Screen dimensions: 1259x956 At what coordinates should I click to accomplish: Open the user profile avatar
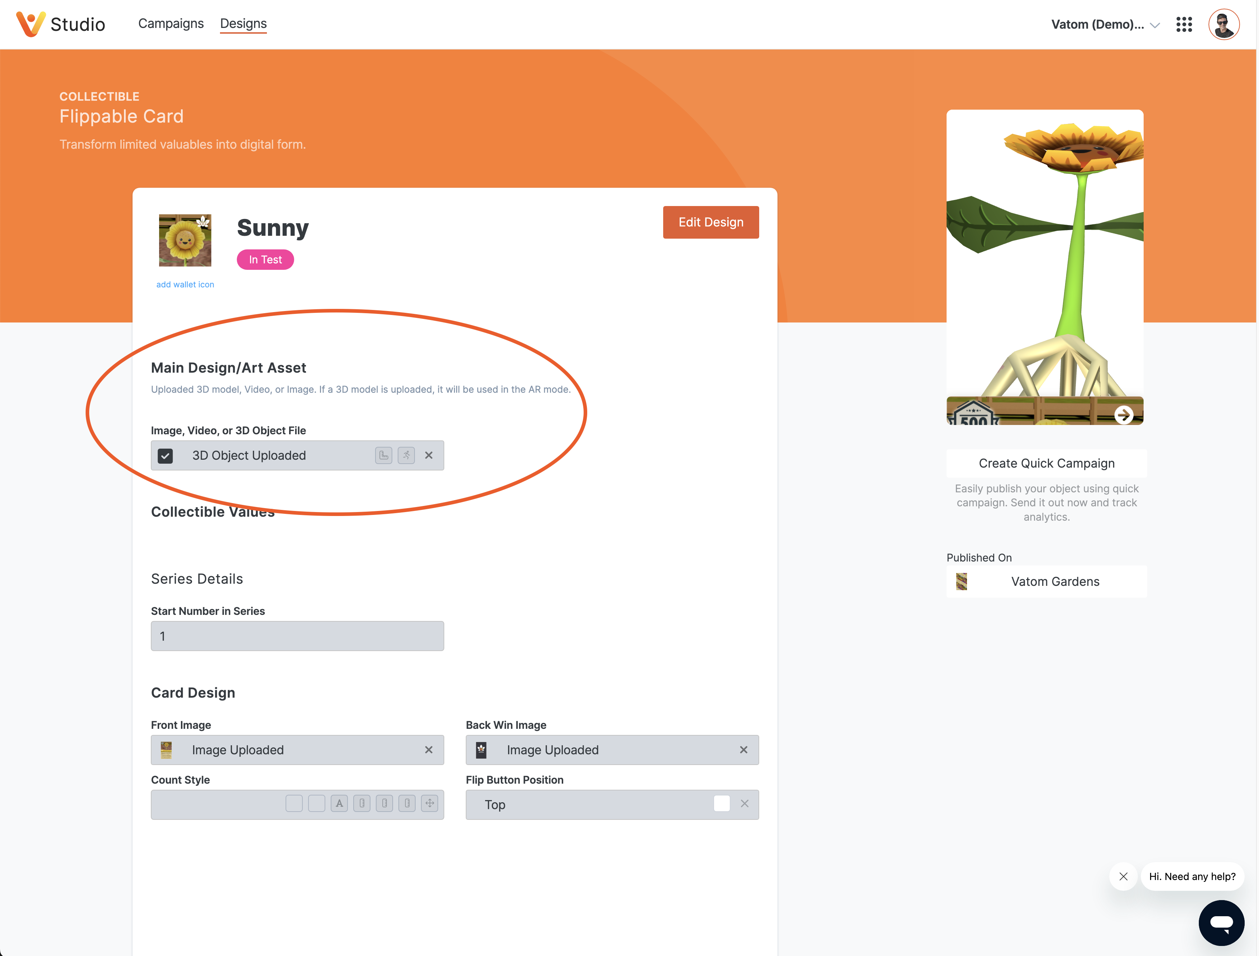pyautogui.click(x=1224, y=24)
